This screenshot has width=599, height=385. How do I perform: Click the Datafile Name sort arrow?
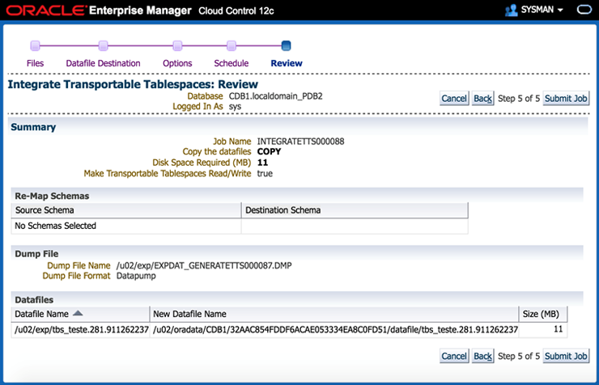tap(78, 313)
